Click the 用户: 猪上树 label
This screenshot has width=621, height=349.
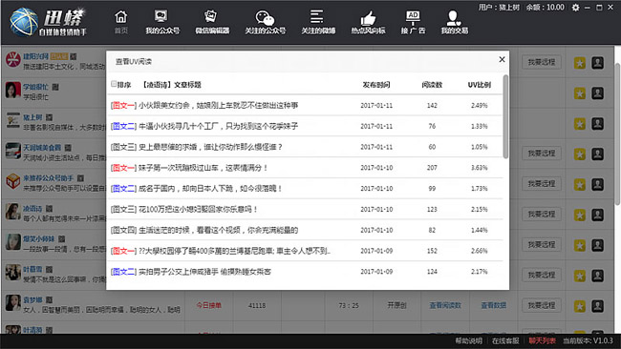[499, 7]
